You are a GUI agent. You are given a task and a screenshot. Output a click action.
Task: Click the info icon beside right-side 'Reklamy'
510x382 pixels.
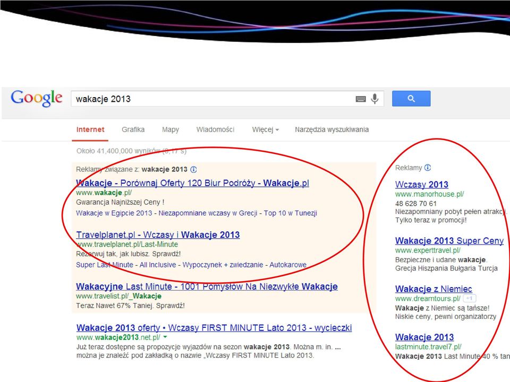pos(428,168)
